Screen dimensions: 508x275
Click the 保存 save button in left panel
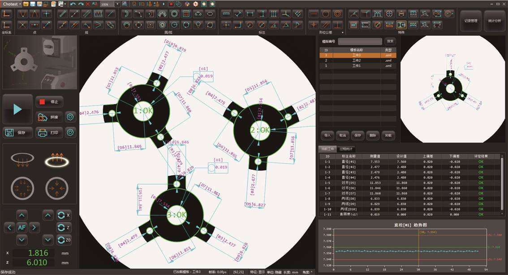17,133
